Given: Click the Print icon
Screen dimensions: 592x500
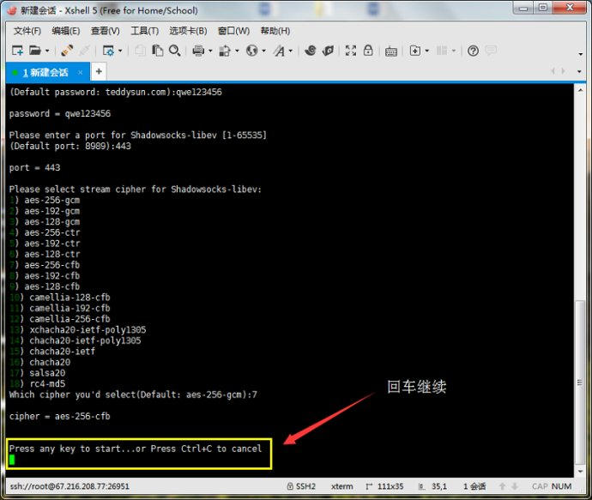Looking at the screenshot, I should tap(198, 51).
